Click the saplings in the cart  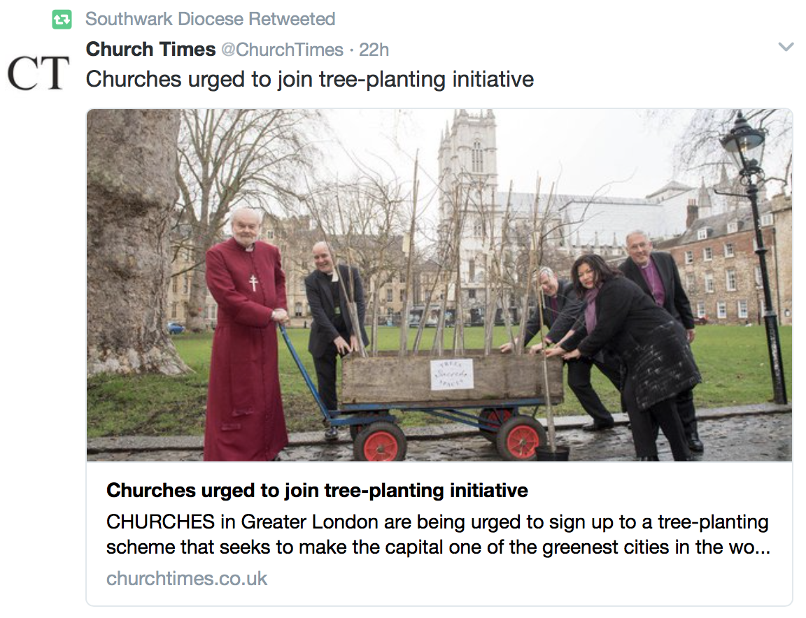point(448,280)
